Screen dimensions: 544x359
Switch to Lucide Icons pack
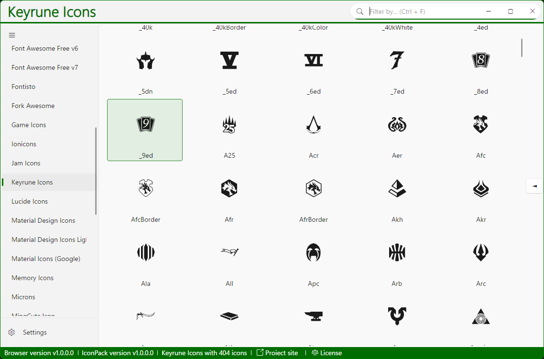pyautogui.click(x=30, y=201)
